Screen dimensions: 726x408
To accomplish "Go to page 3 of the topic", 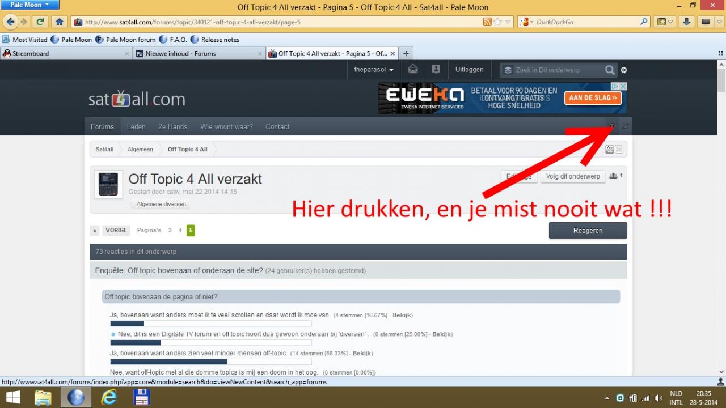I will click(x=170, y=231).
